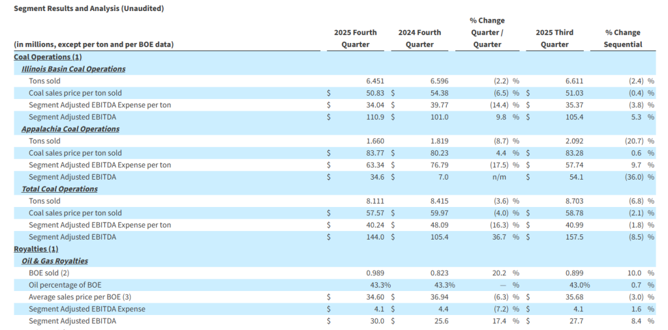Select the Oil percentage of BOE row label

65,285
